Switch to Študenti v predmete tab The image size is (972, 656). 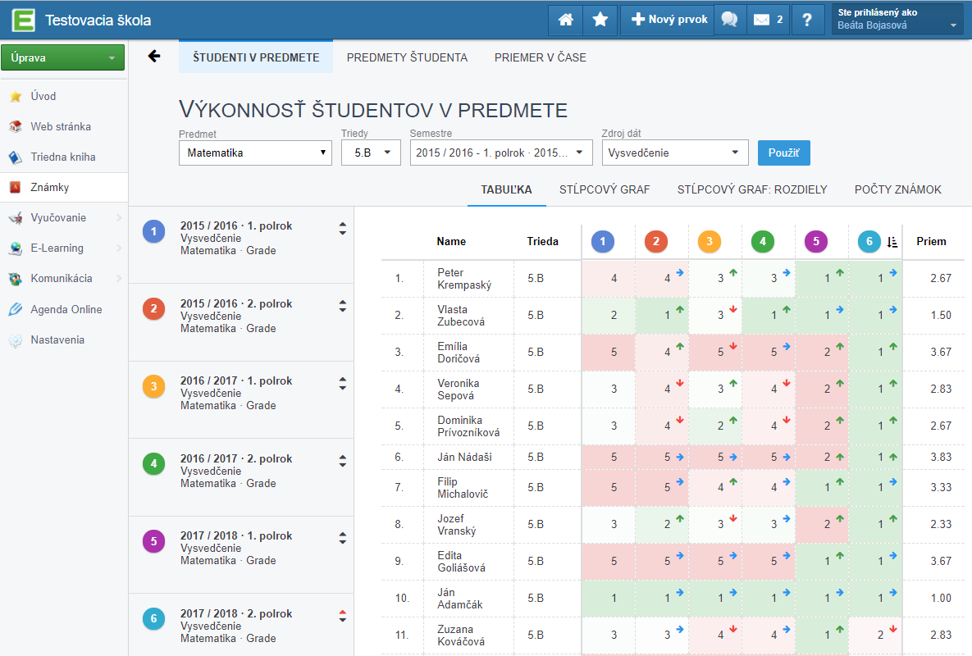click(256, 57)
